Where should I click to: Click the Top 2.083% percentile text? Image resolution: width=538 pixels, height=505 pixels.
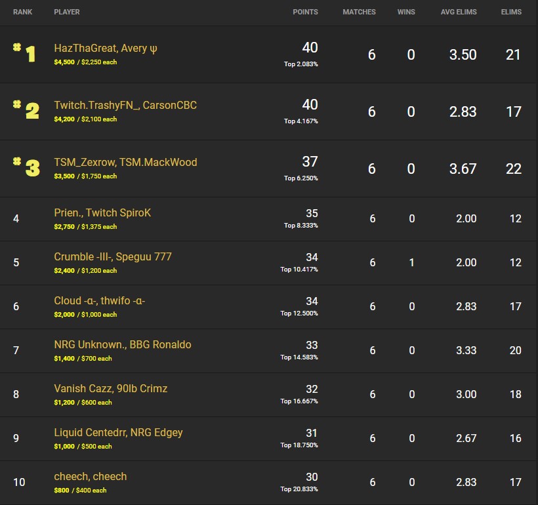click(x=301, y=64)
